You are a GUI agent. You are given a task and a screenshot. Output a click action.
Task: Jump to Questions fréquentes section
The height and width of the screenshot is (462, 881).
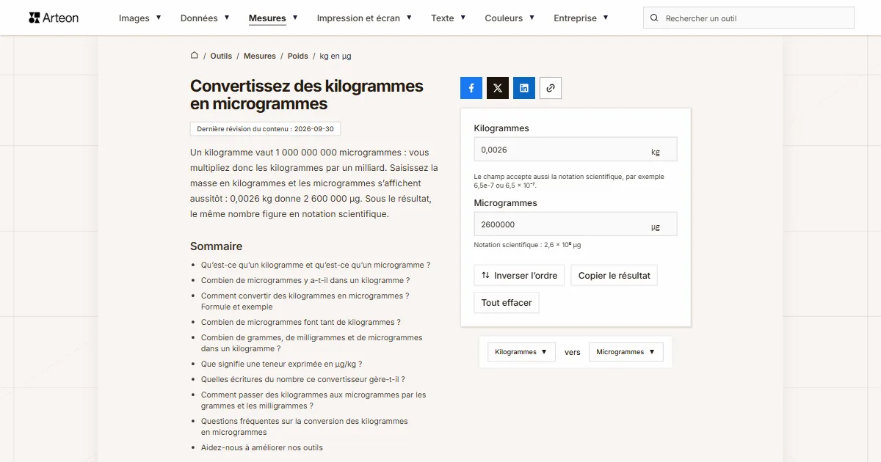point(305,427)
